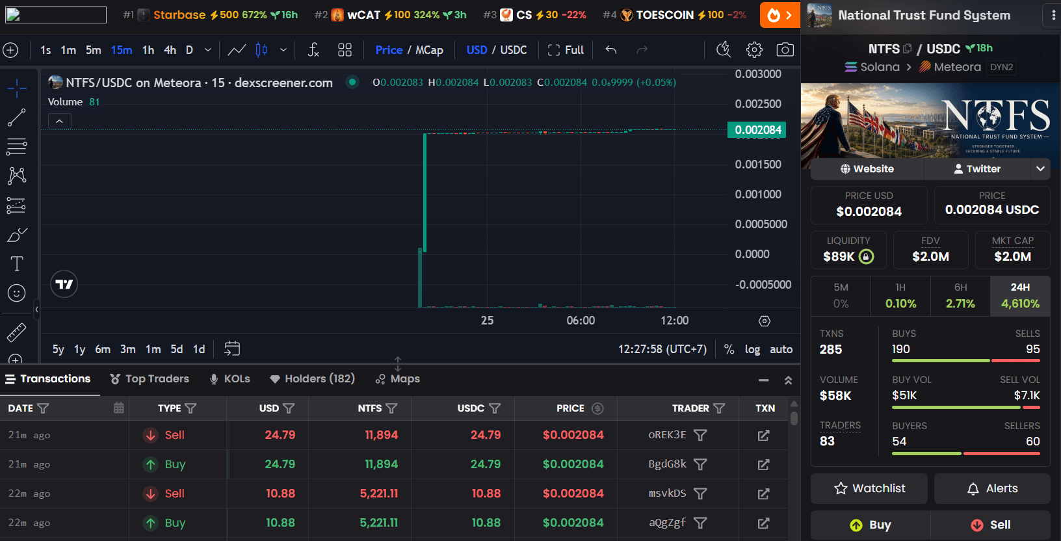The height and width of the screenshot is (541, 1061).
Task: Open the indicators fx menu
Action: [x=313, y=50]
